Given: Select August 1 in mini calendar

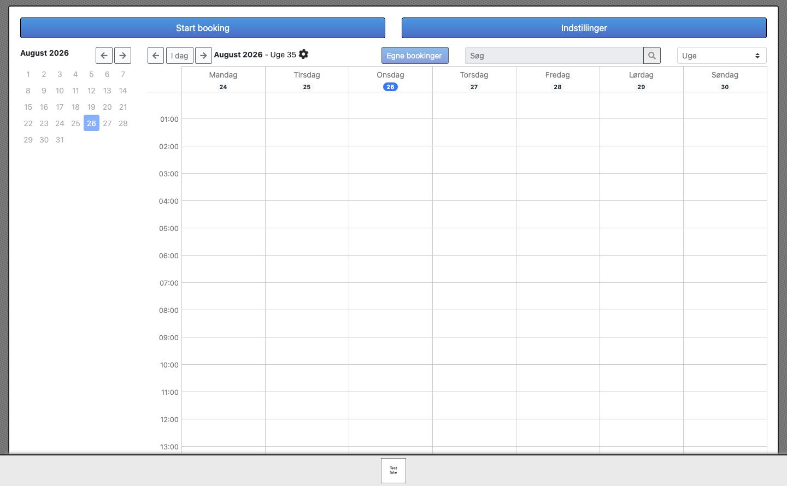Looking at the screenshot, I should (x=28, y=74).
